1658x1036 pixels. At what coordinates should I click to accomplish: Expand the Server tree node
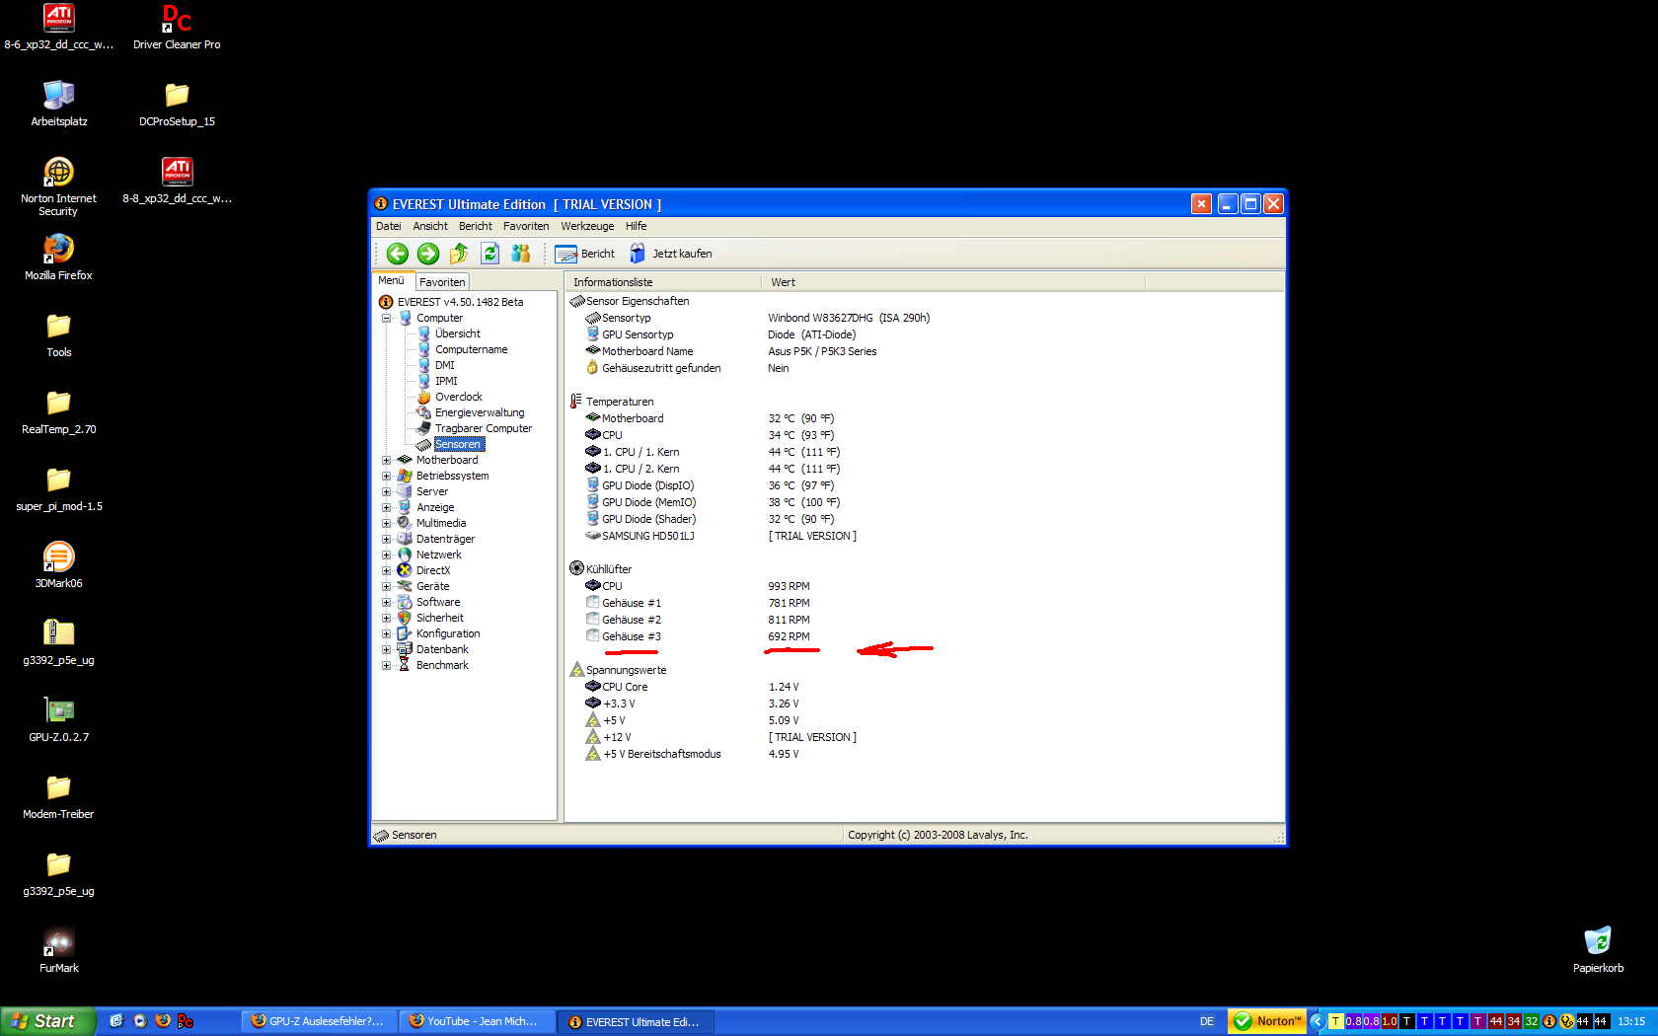pyautogui.click(x=387, y=491)
